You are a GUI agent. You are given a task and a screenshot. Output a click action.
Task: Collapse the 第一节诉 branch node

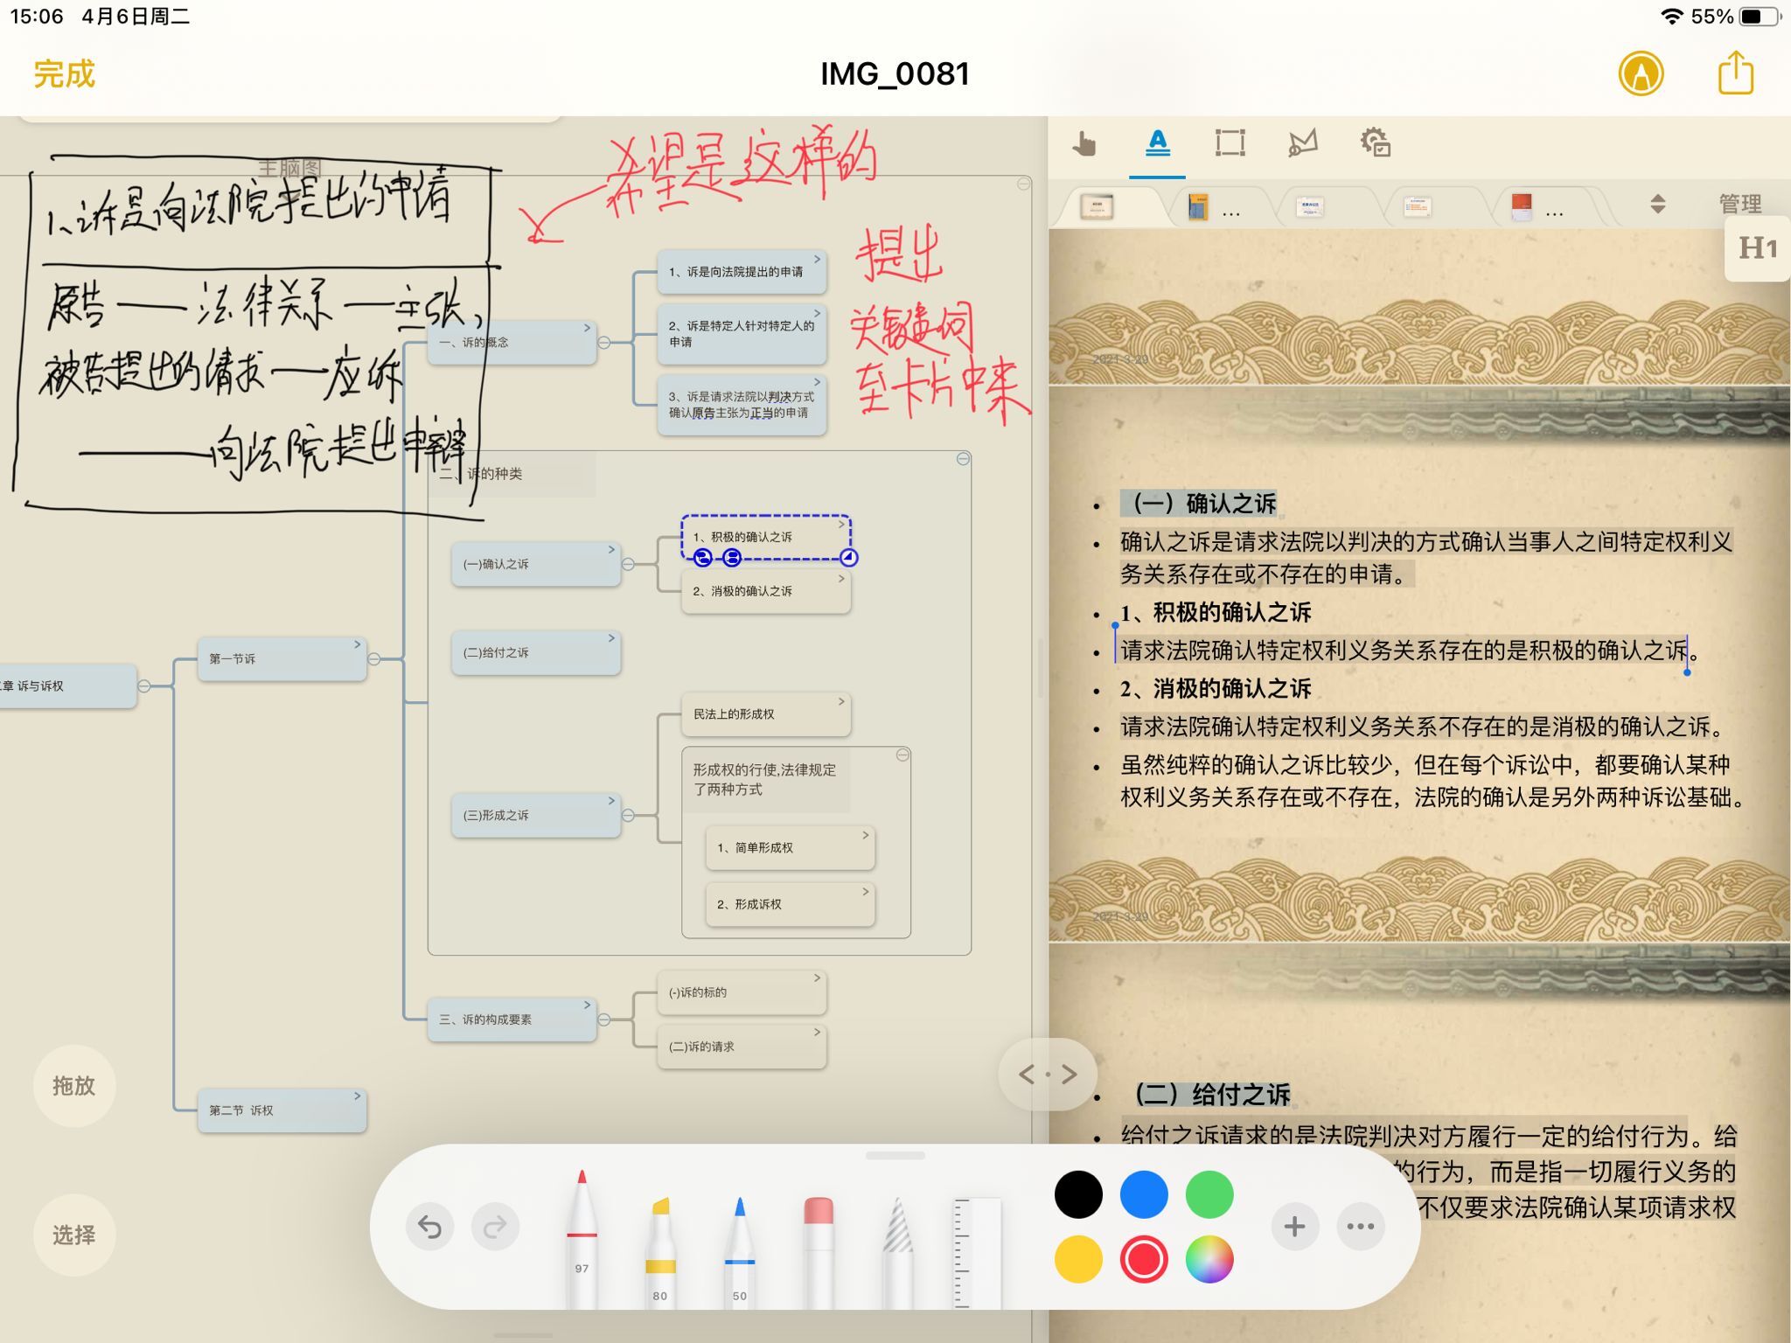pos(374,658)
